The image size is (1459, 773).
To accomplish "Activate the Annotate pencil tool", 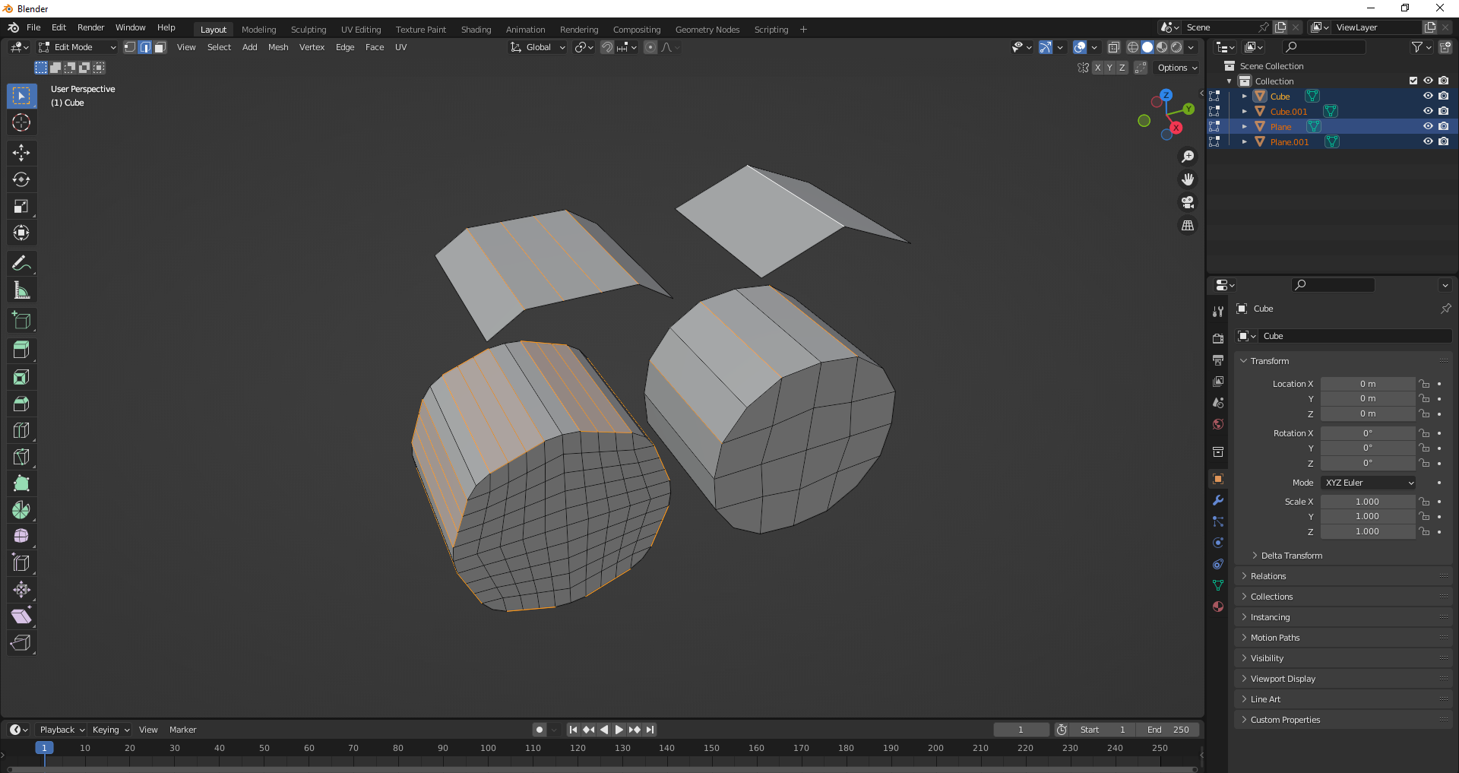I will coord(21,264).
